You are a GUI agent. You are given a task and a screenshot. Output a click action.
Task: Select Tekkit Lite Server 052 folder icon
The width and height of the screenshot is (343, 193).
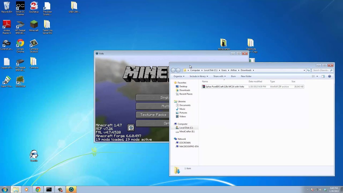click(x=47, y=27)
